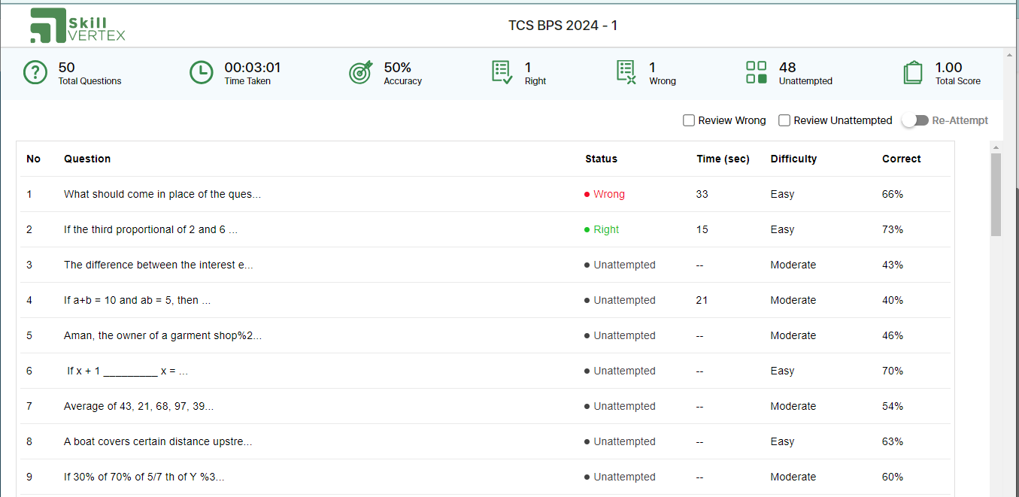The height and width of the screenshot is (497, 1019).
Task: Enable the Review Wrong checkbox
Action: 689,120
